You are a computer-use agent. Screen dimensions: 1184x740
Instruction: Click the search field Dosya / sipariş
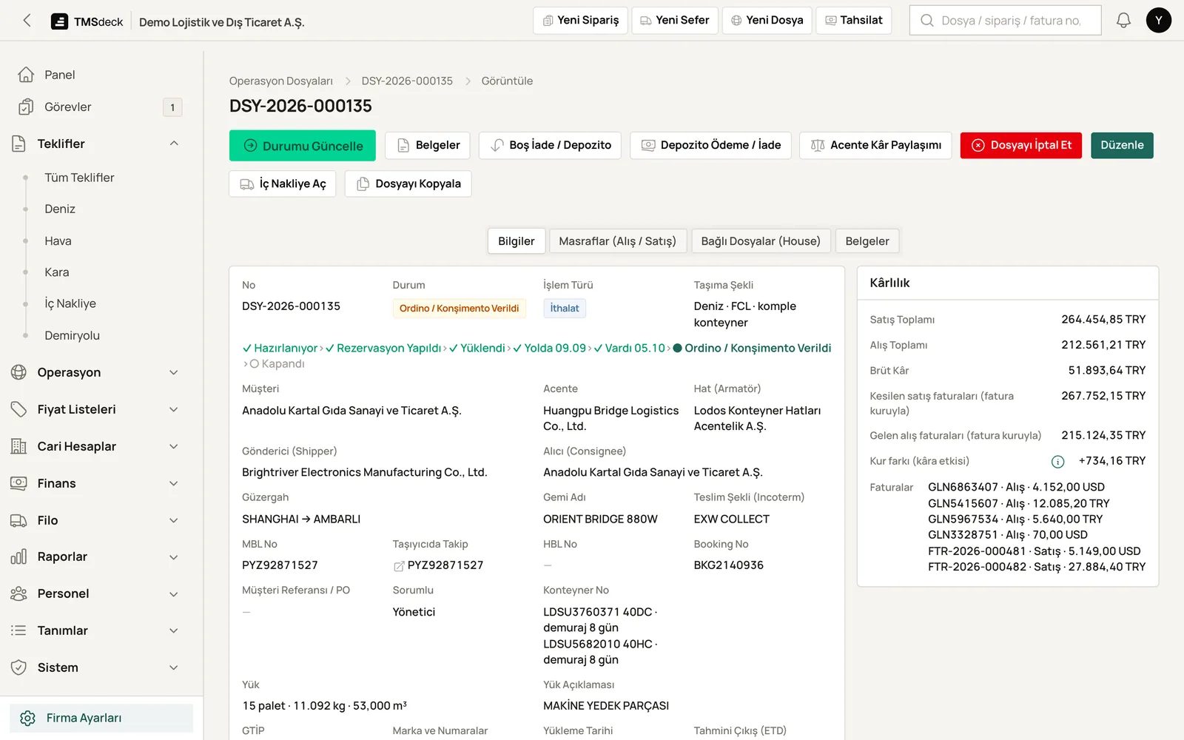pyautogui.click(x=1005, y=21)
